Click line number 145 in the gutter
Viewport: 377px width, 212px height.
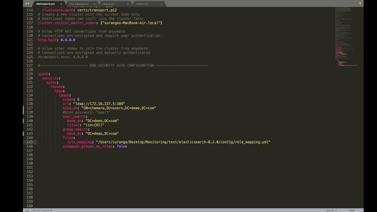tap(30, 142)
